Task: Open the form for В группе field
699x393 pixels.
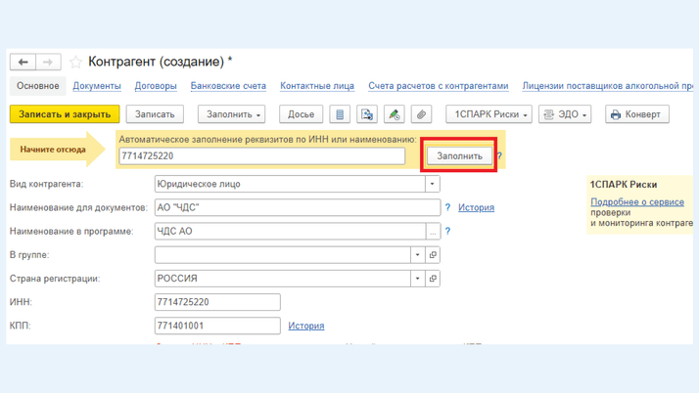Action: (x=433, y=255)
